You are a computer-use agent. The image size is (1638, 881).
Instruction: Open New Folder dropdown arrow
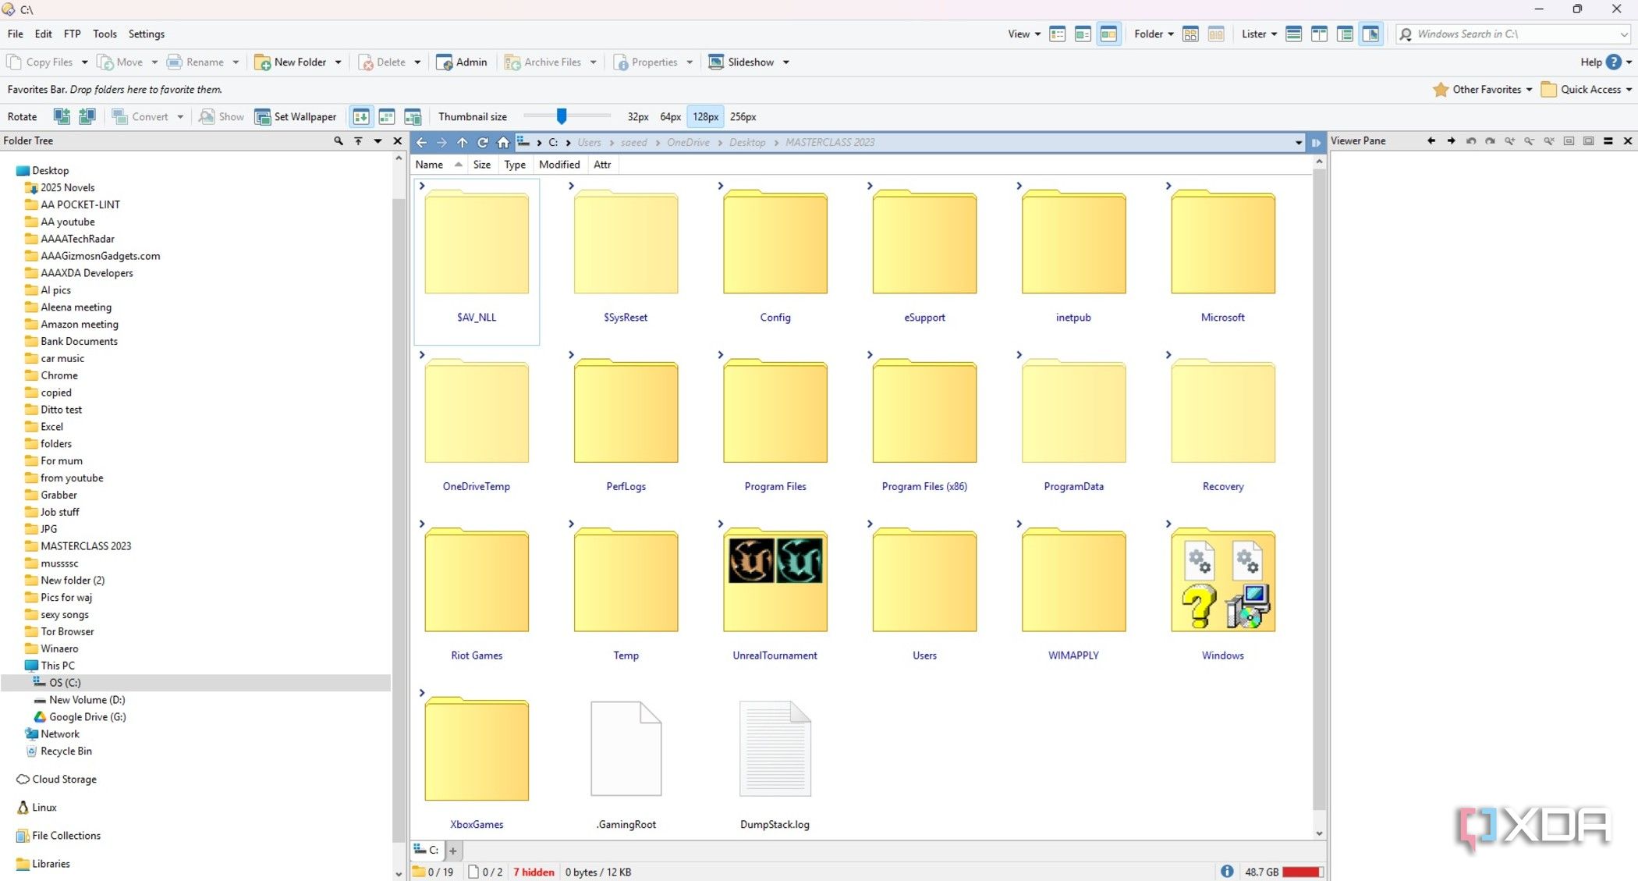(338, 62)
